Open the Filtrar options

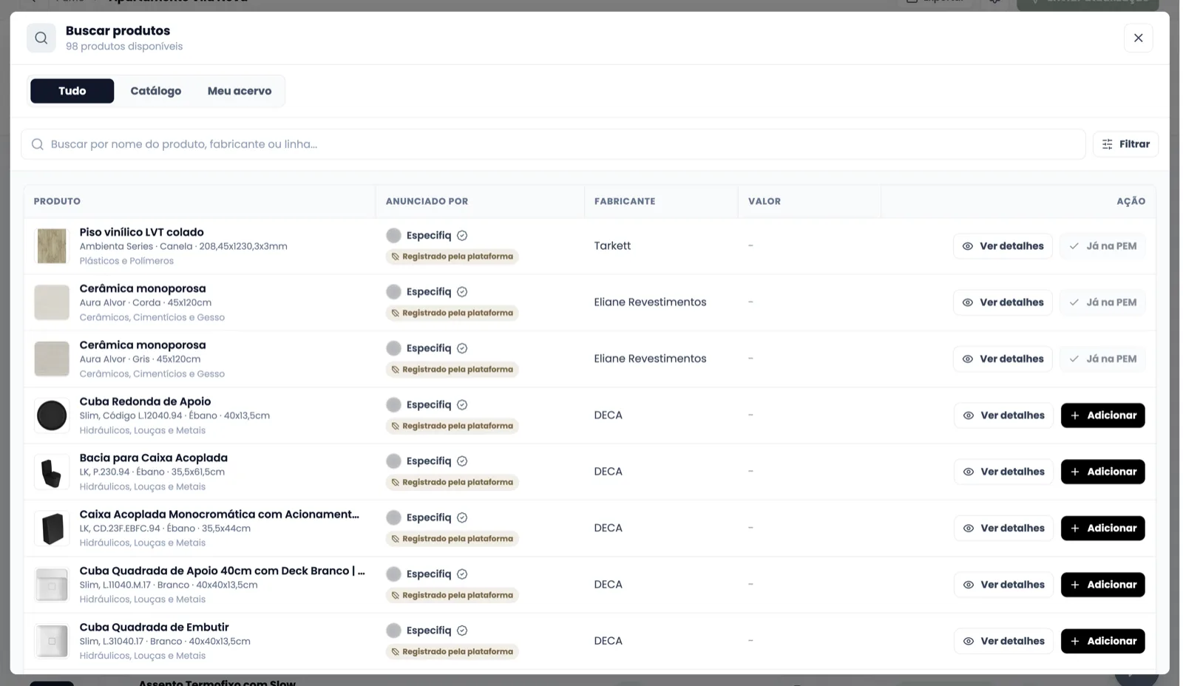tap(1125, 144)
